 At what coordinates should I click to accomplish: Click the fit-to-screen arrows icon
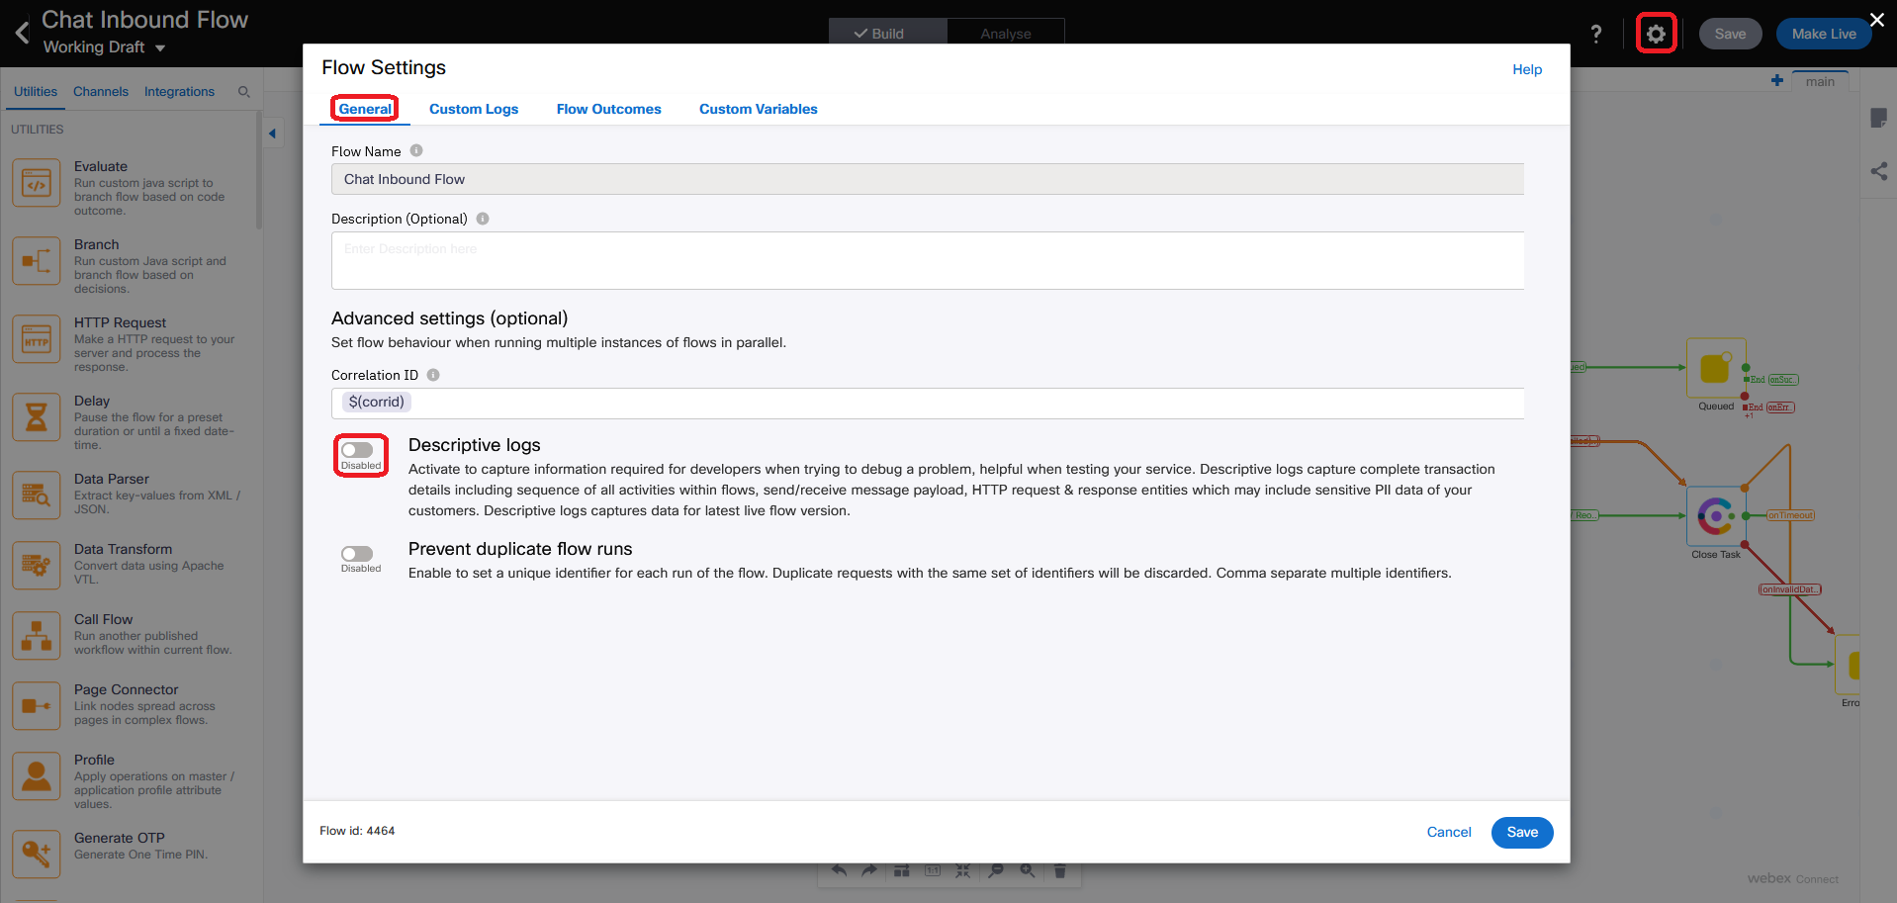click(963, 870)
